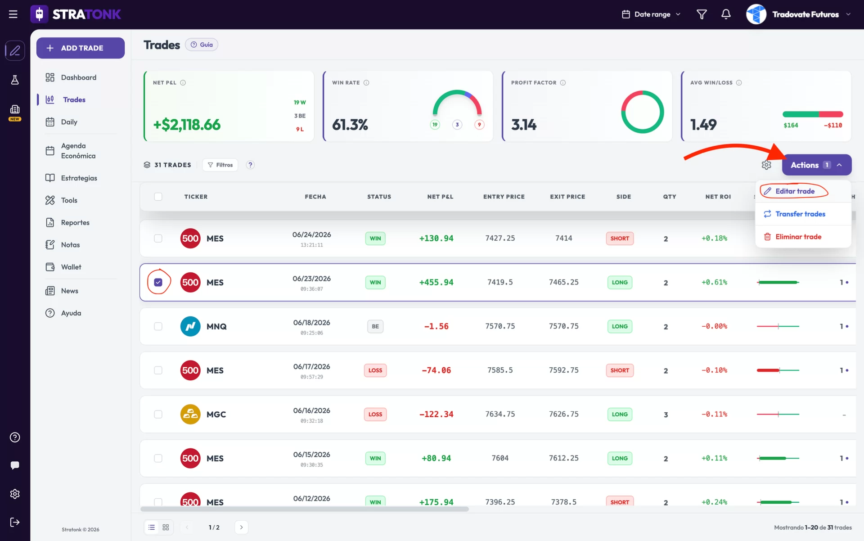Screen dimensions: 864x541
Task: Toggle the select-all checkbox in table header
Action: [x=158, y=197]
